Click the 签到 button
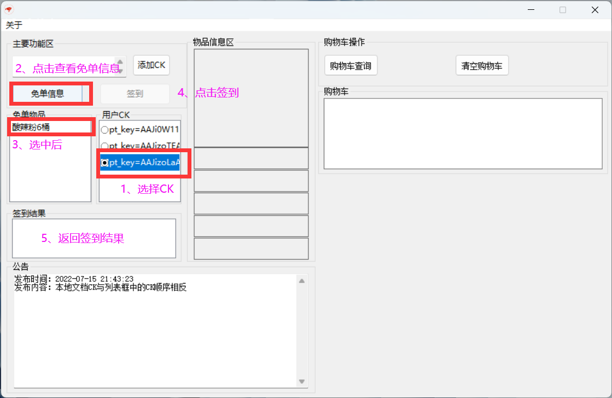The height and width of the screenshot is (398, 612). point(135,94)
